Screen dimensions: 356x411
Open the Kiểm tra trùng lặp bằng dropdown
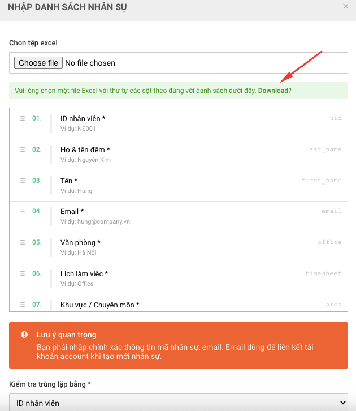[x=179, y=403]
